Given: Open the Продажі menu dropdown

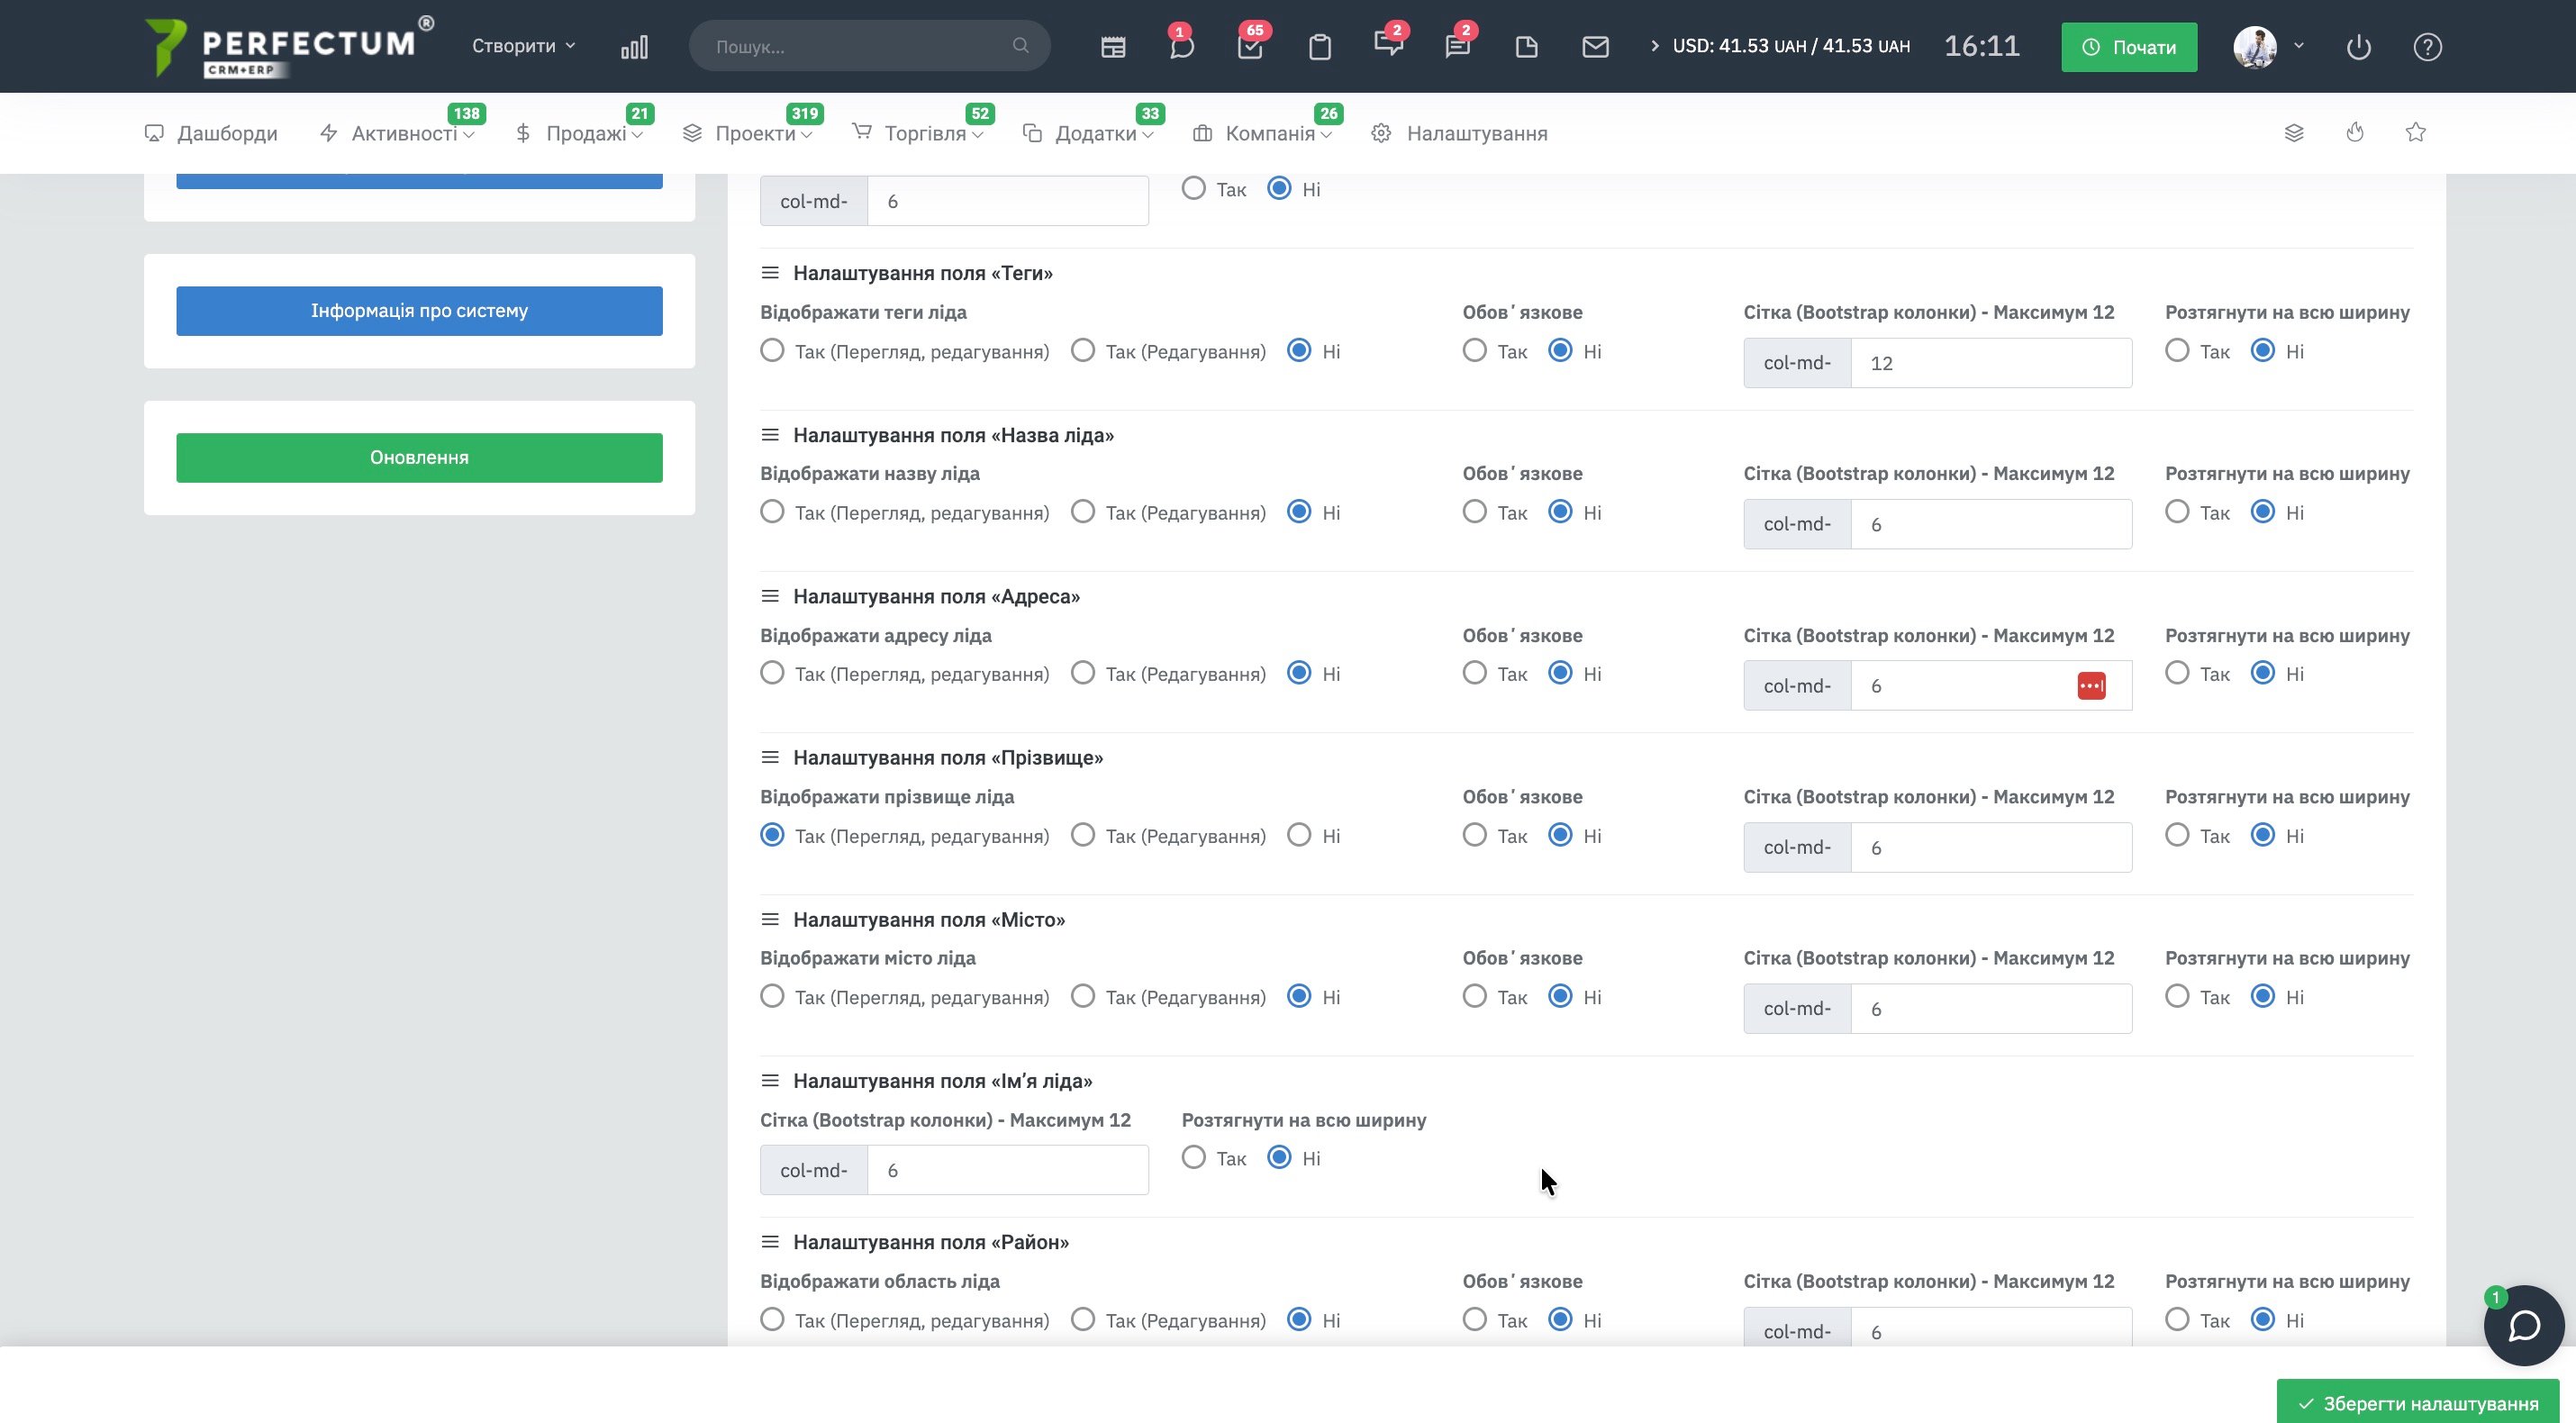Looking at the screenshot, I should [x=586, y=133].
